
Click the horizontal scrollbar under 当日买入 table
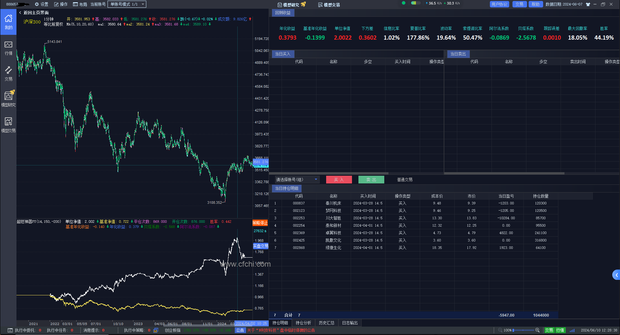[329, 173]
